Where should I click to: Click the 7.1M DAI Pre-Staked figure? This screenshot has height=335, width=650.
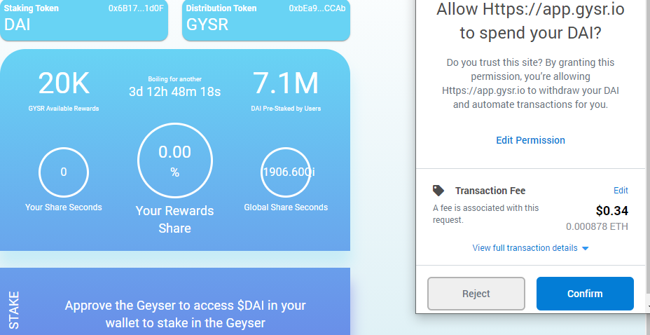coord(286,83)
